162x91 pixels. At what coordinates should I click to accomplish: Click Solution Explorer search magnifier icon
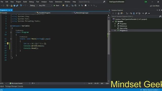[160, 16]
